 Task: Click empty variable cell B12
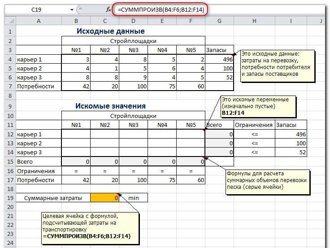click(x=76, y=134)
